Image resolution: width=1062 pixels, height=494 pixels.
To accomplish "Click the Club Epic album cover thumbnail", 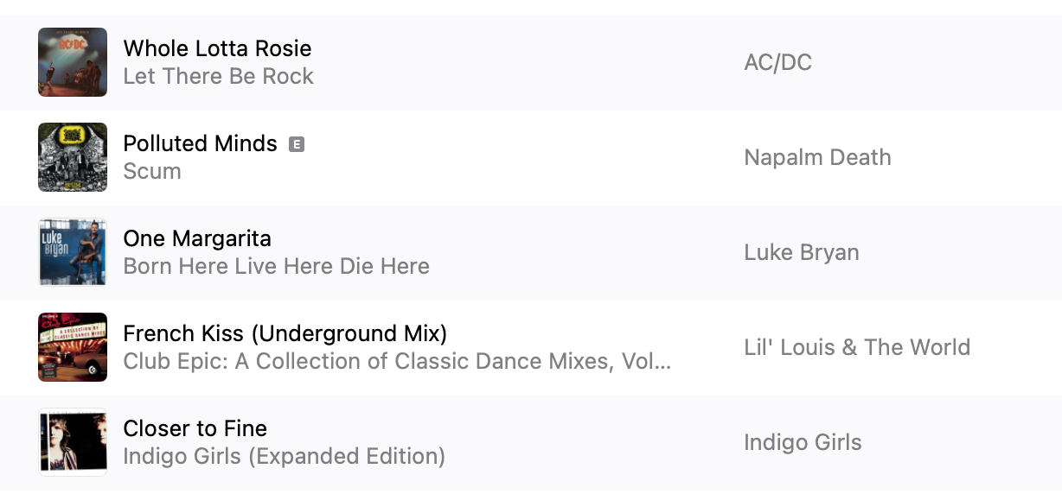I will 73,347.
